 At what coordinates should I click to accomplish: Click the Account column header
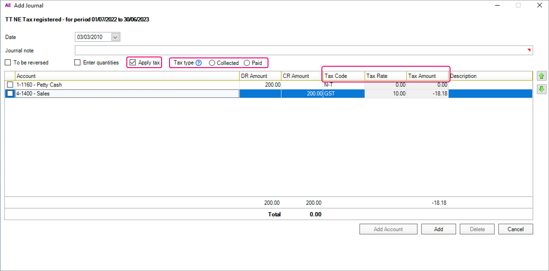click(127, 76)
